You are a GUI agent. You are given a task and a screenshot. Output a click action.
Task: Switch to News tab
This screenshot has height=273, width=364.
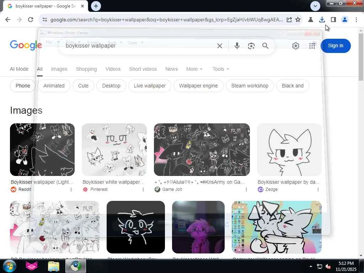tap(171, 69)
